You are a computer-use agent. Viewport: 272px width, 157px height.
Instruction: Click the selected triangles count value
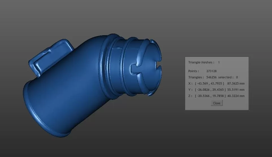(237, 77)
